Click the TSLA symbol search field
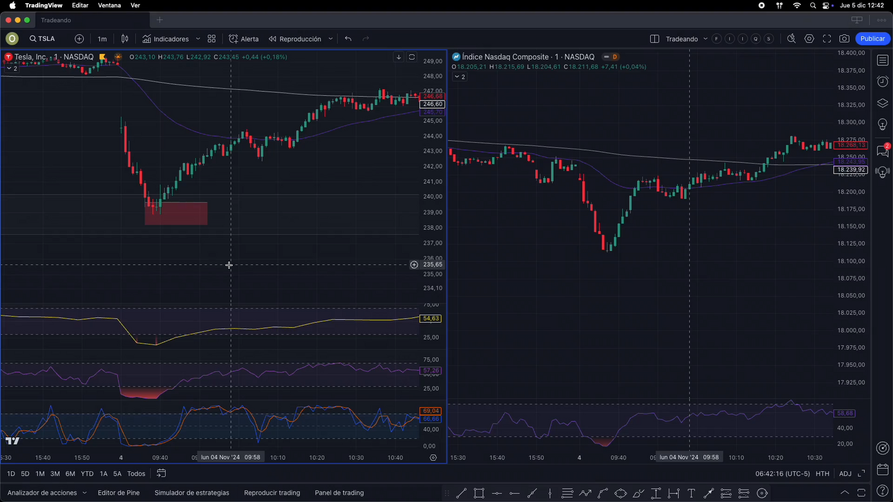The image size is (893, 502). pos(43,39)
